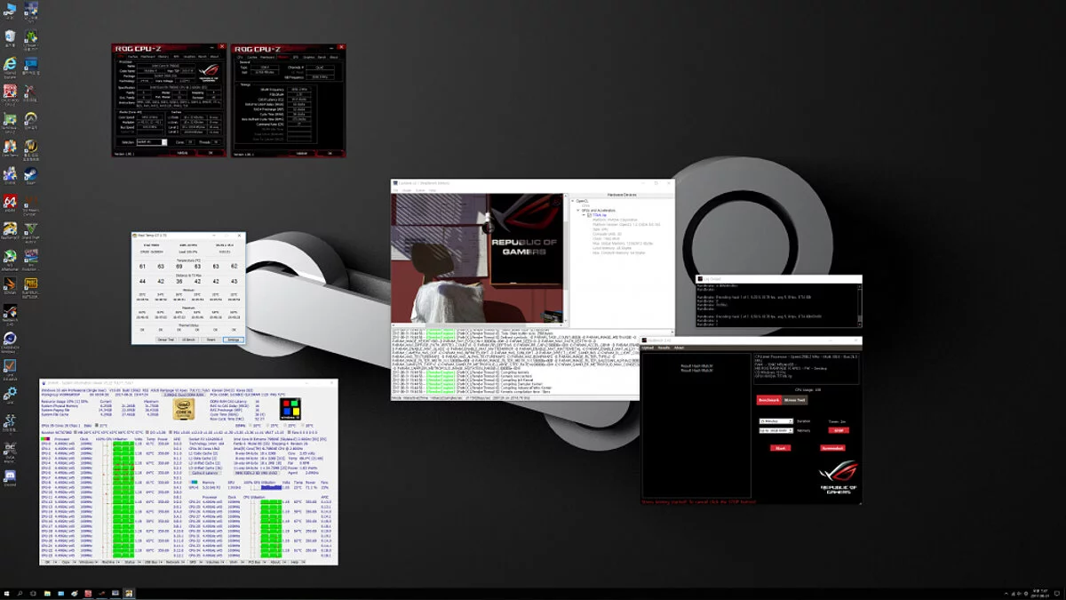This screenshot has height=600, width=1066.
Task: Open the AIDA64 desktop icon
Action: (10, 203)
